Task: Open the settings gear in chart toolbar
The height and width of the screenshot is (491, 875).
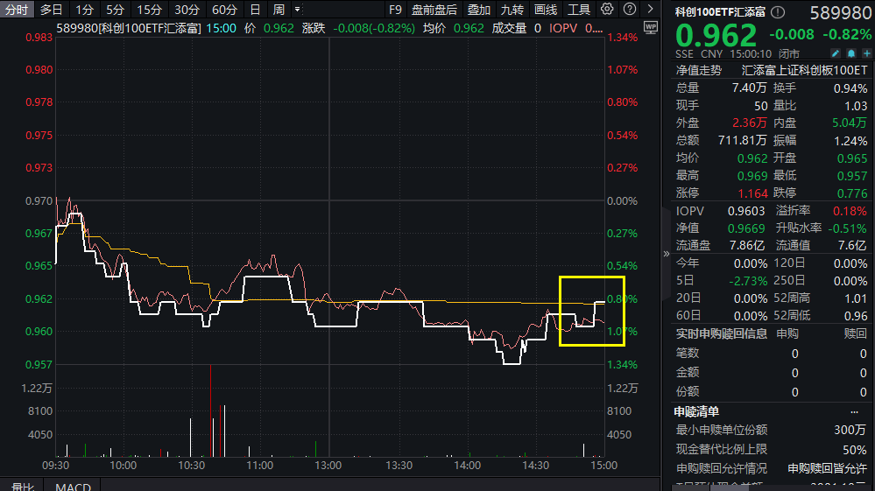Action: (x=608, y=10)
